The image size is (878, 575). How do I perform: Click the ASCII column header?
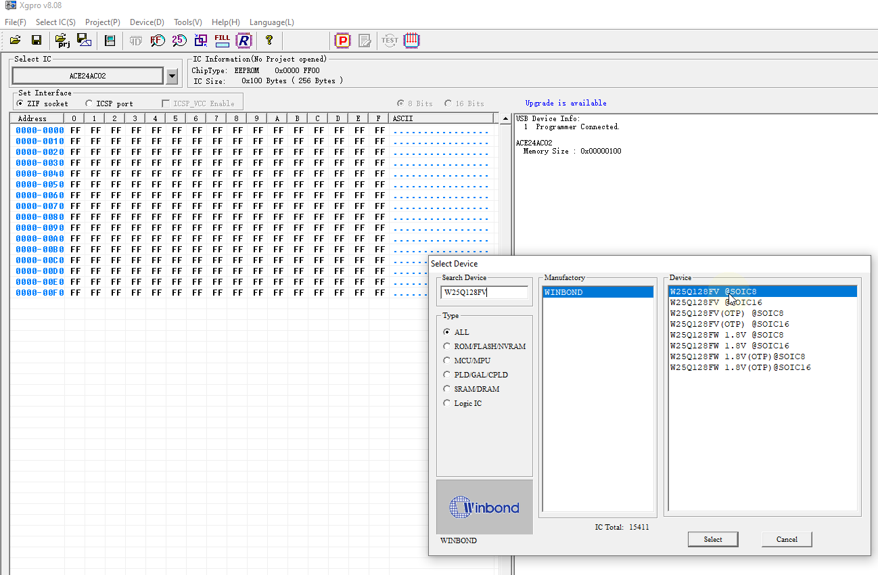coord(442,118)
